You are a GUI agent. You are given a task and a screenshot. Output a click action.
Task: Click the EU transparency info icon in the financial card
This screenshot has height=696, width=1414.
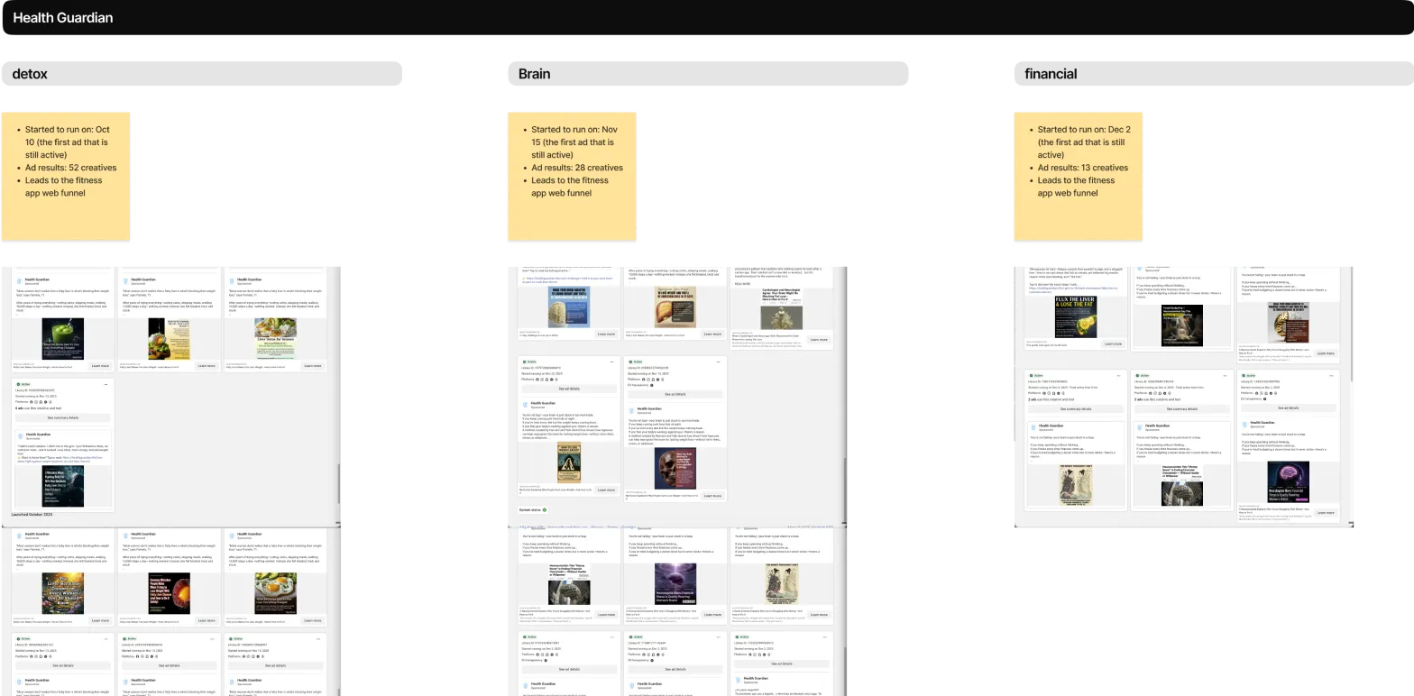tap(1267, 399)
